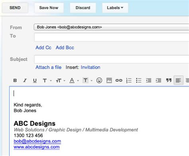Click the bob@abcdesigns.com signature link
Image resolution: width=189 pixels, height=156 pixels.
[37, 141]
